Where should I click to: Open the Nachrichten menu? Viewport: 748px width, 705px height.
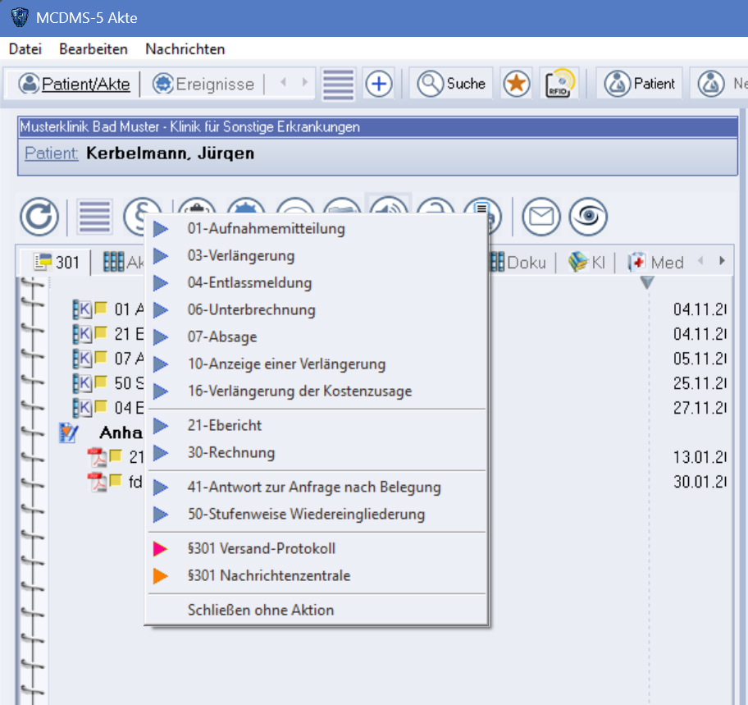coord(185,49)
